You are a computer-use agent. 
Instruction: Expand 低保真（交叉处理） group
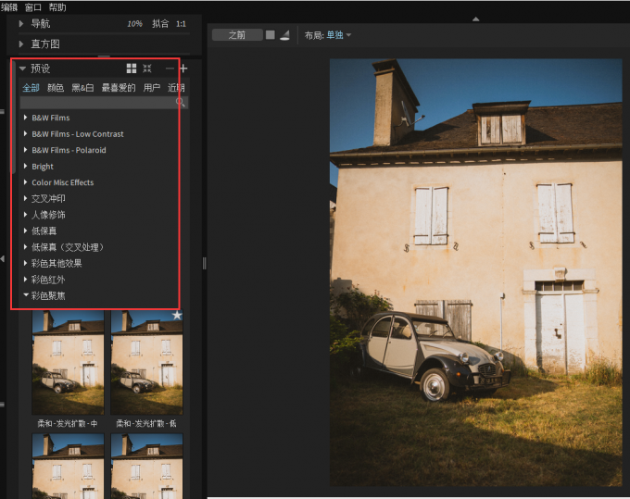point(25,247)
